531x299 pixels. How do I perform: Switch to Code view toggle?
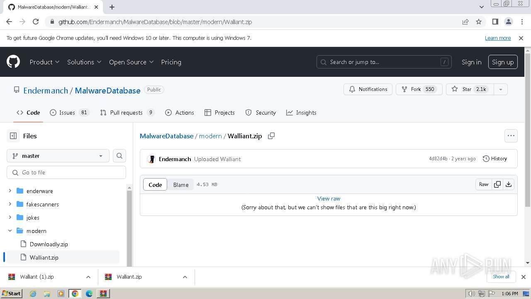(x=155, y=185)
